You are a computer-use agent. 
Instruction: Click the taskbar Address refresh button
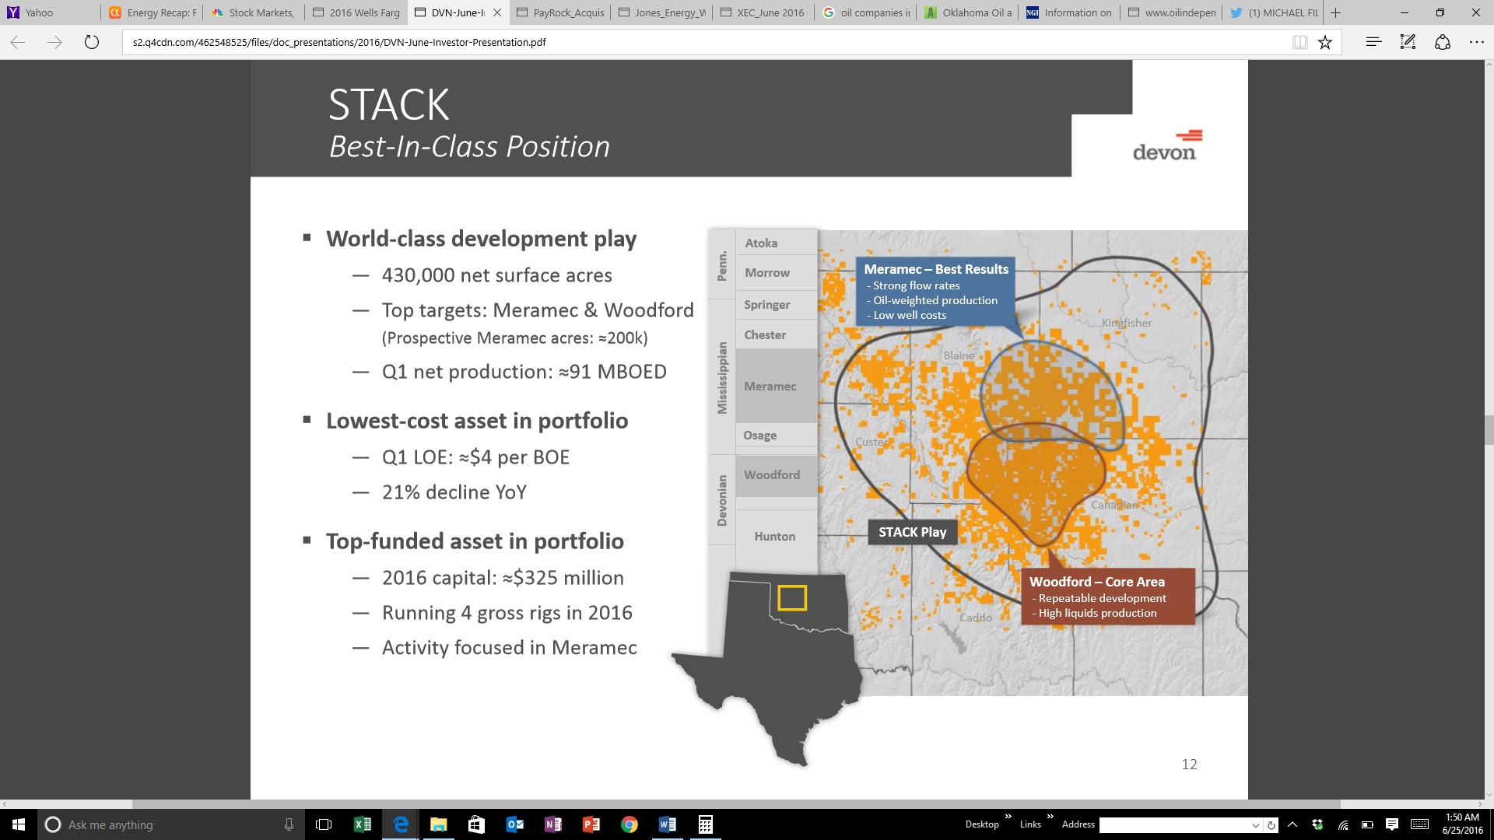point(1271,825)
